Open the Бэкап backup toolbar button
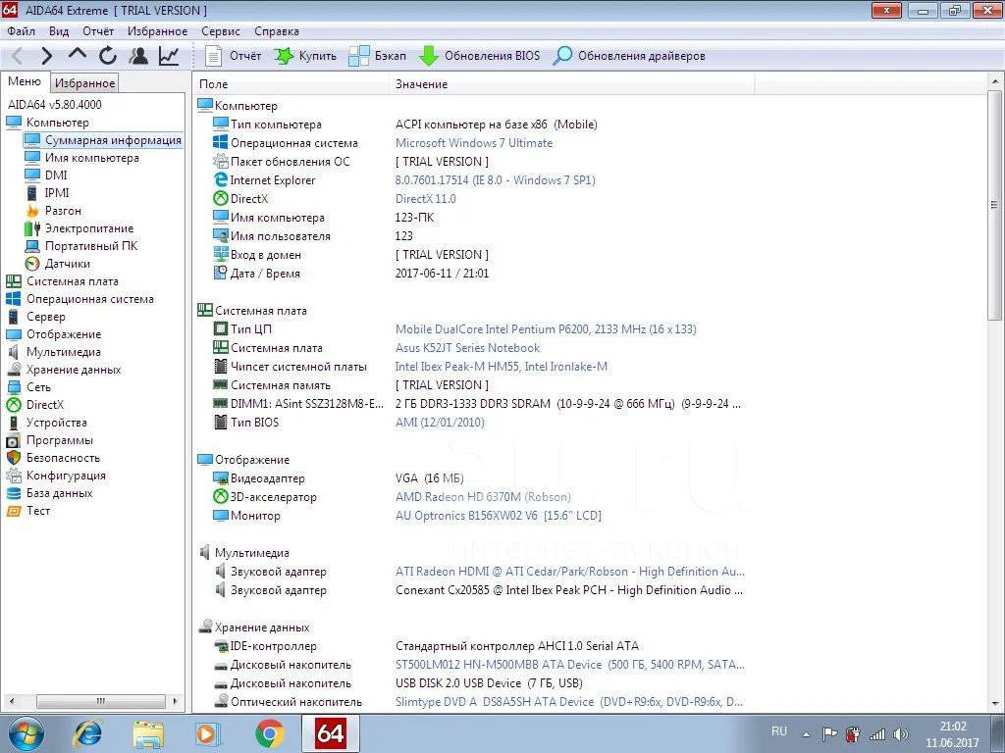 point(378,56)
